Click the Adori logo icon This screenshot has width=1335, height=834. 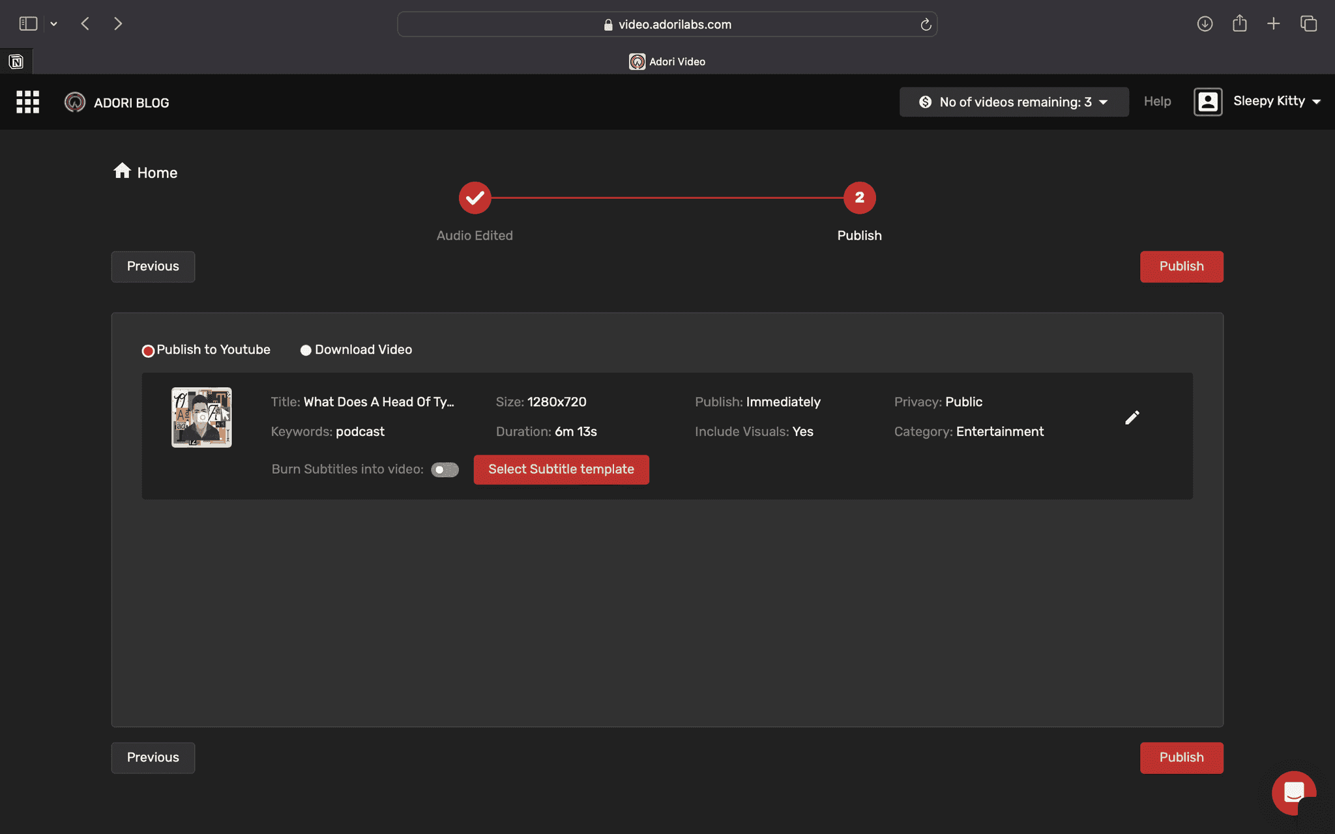[x=75, y=102]
